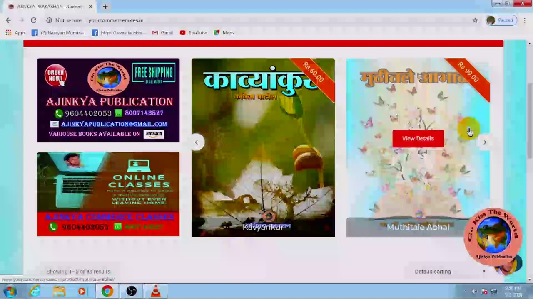533x299 pixels.
Task: Reload the page with the refresh icon
Action: click(x=33, y=20)
